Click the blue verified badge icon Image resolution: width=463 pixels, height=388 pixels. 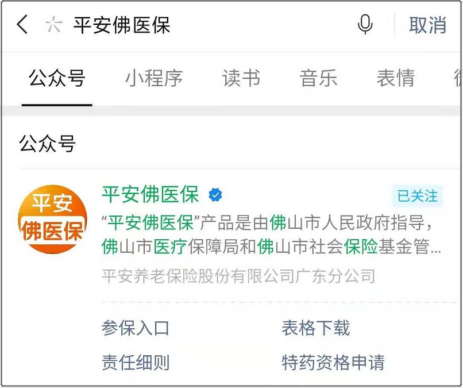click(215, 195)
